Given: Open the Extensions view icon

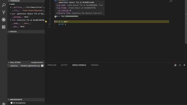Looking at the screenshot, I should pyautogui.click(x=4, y=27).
